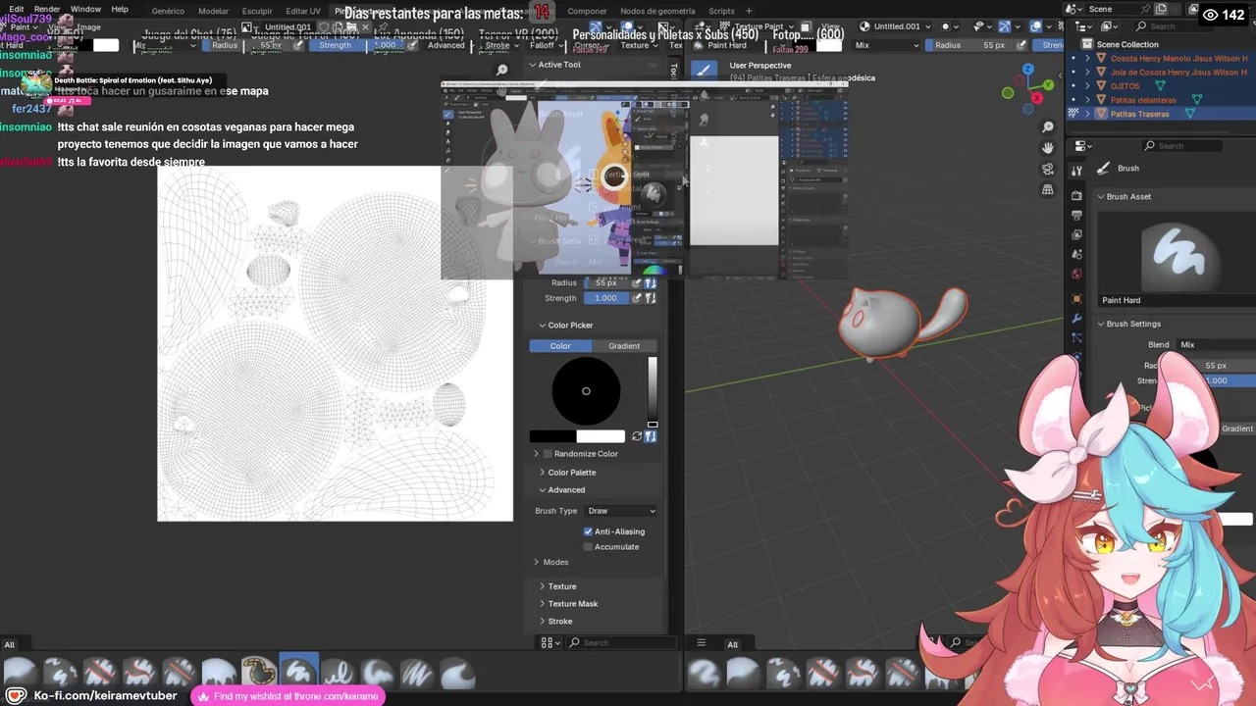Viewport: 1256px width, 706px height.
Task: Select the highlighted brush in image editor shelf
Action: pos(298,673)
